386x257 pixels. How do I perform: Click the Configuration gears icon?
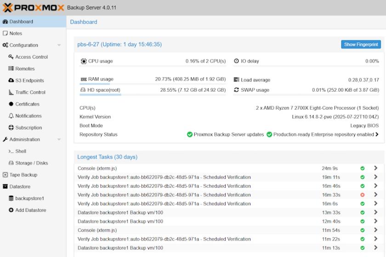coord(5,45)
